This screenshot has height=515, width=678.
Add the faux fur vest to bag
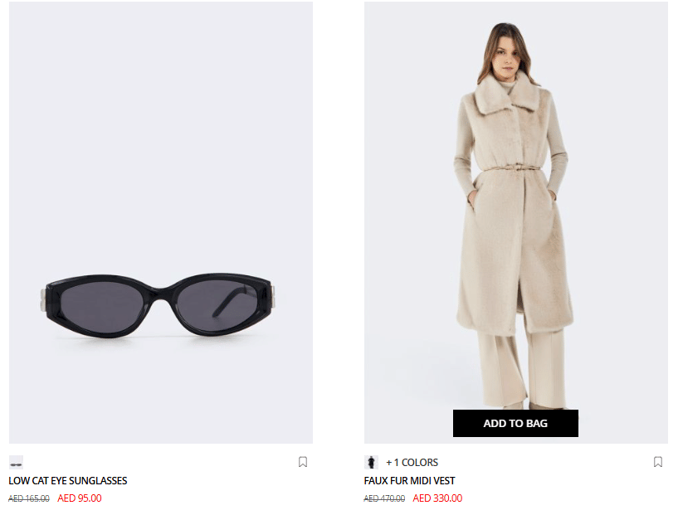(515, 424)
